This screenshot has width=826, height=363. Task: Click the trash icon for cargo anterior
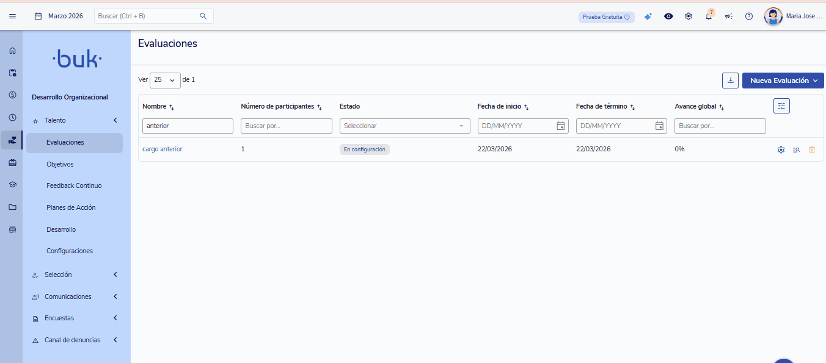[812, 149]
